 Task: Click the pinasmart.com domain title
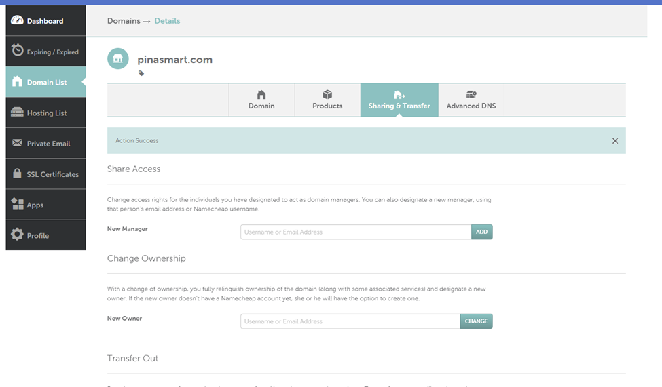point(174,60)
